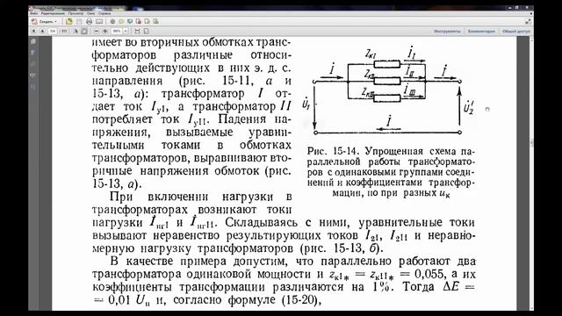Open the Создать (Create) PDF dropdown
Viewport: 562px width, 316px height.
[x=45, y=21]
